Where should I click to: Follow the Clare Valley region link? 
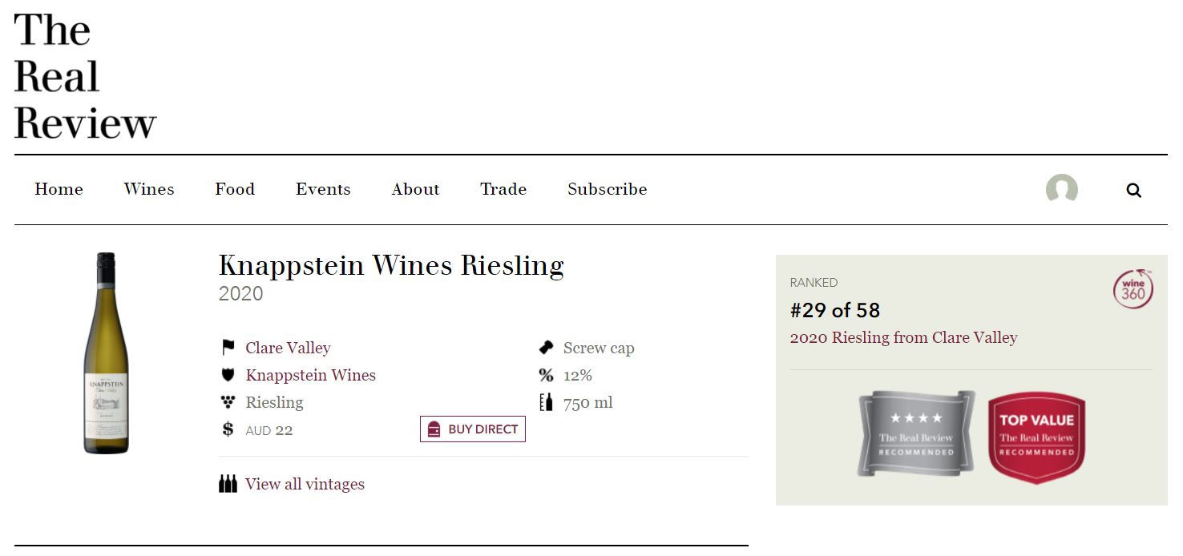point(288,348)
